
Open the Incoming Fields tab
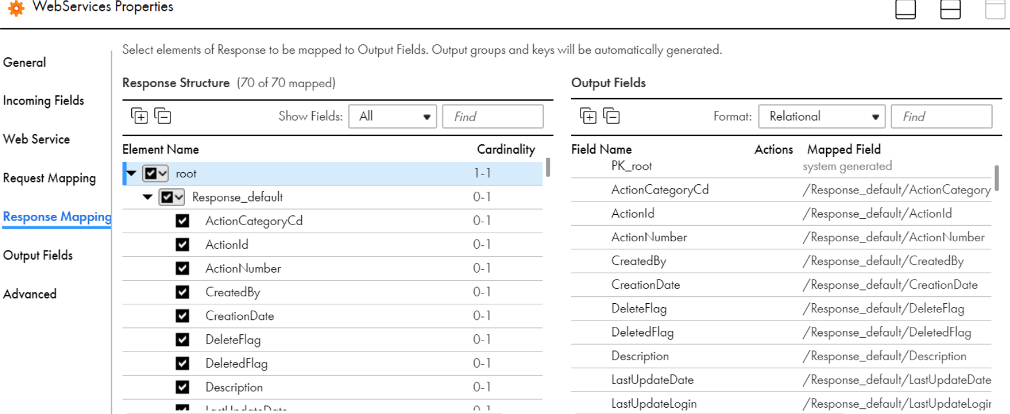43,100
